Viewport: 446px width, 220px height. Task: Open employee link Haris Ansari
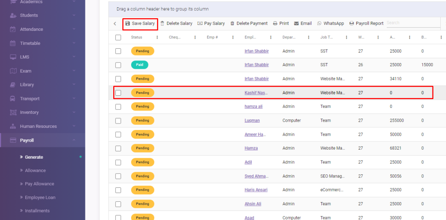click(256, 190)
